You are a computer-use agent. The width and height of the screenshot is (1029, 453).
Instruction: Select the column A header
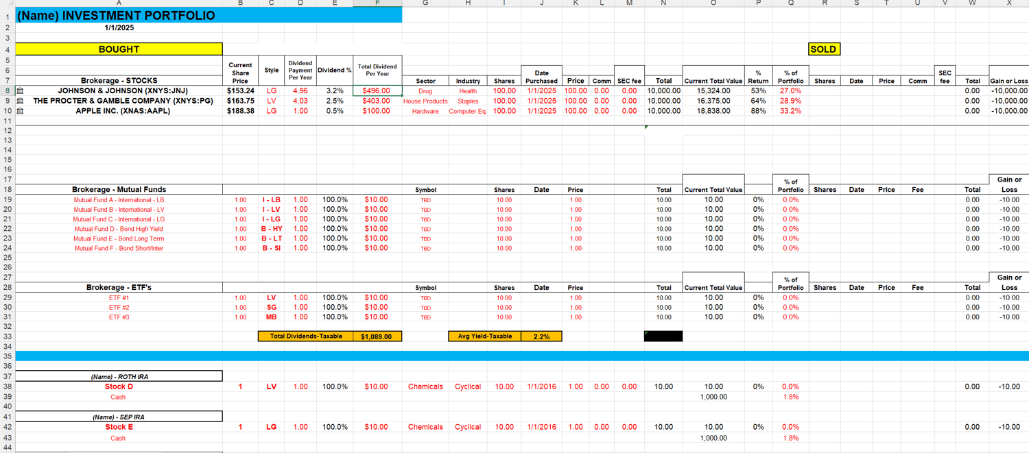pyautogui.click(x=119, y=3)
